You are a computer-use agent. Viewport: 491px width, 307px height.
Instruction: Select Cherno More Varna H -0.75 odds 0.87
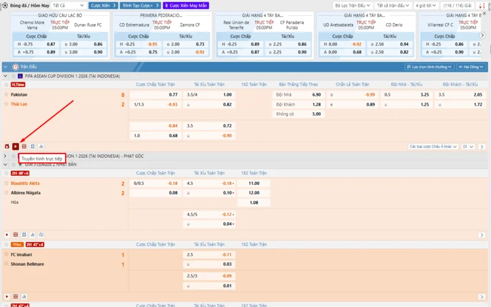click(36, 44)
